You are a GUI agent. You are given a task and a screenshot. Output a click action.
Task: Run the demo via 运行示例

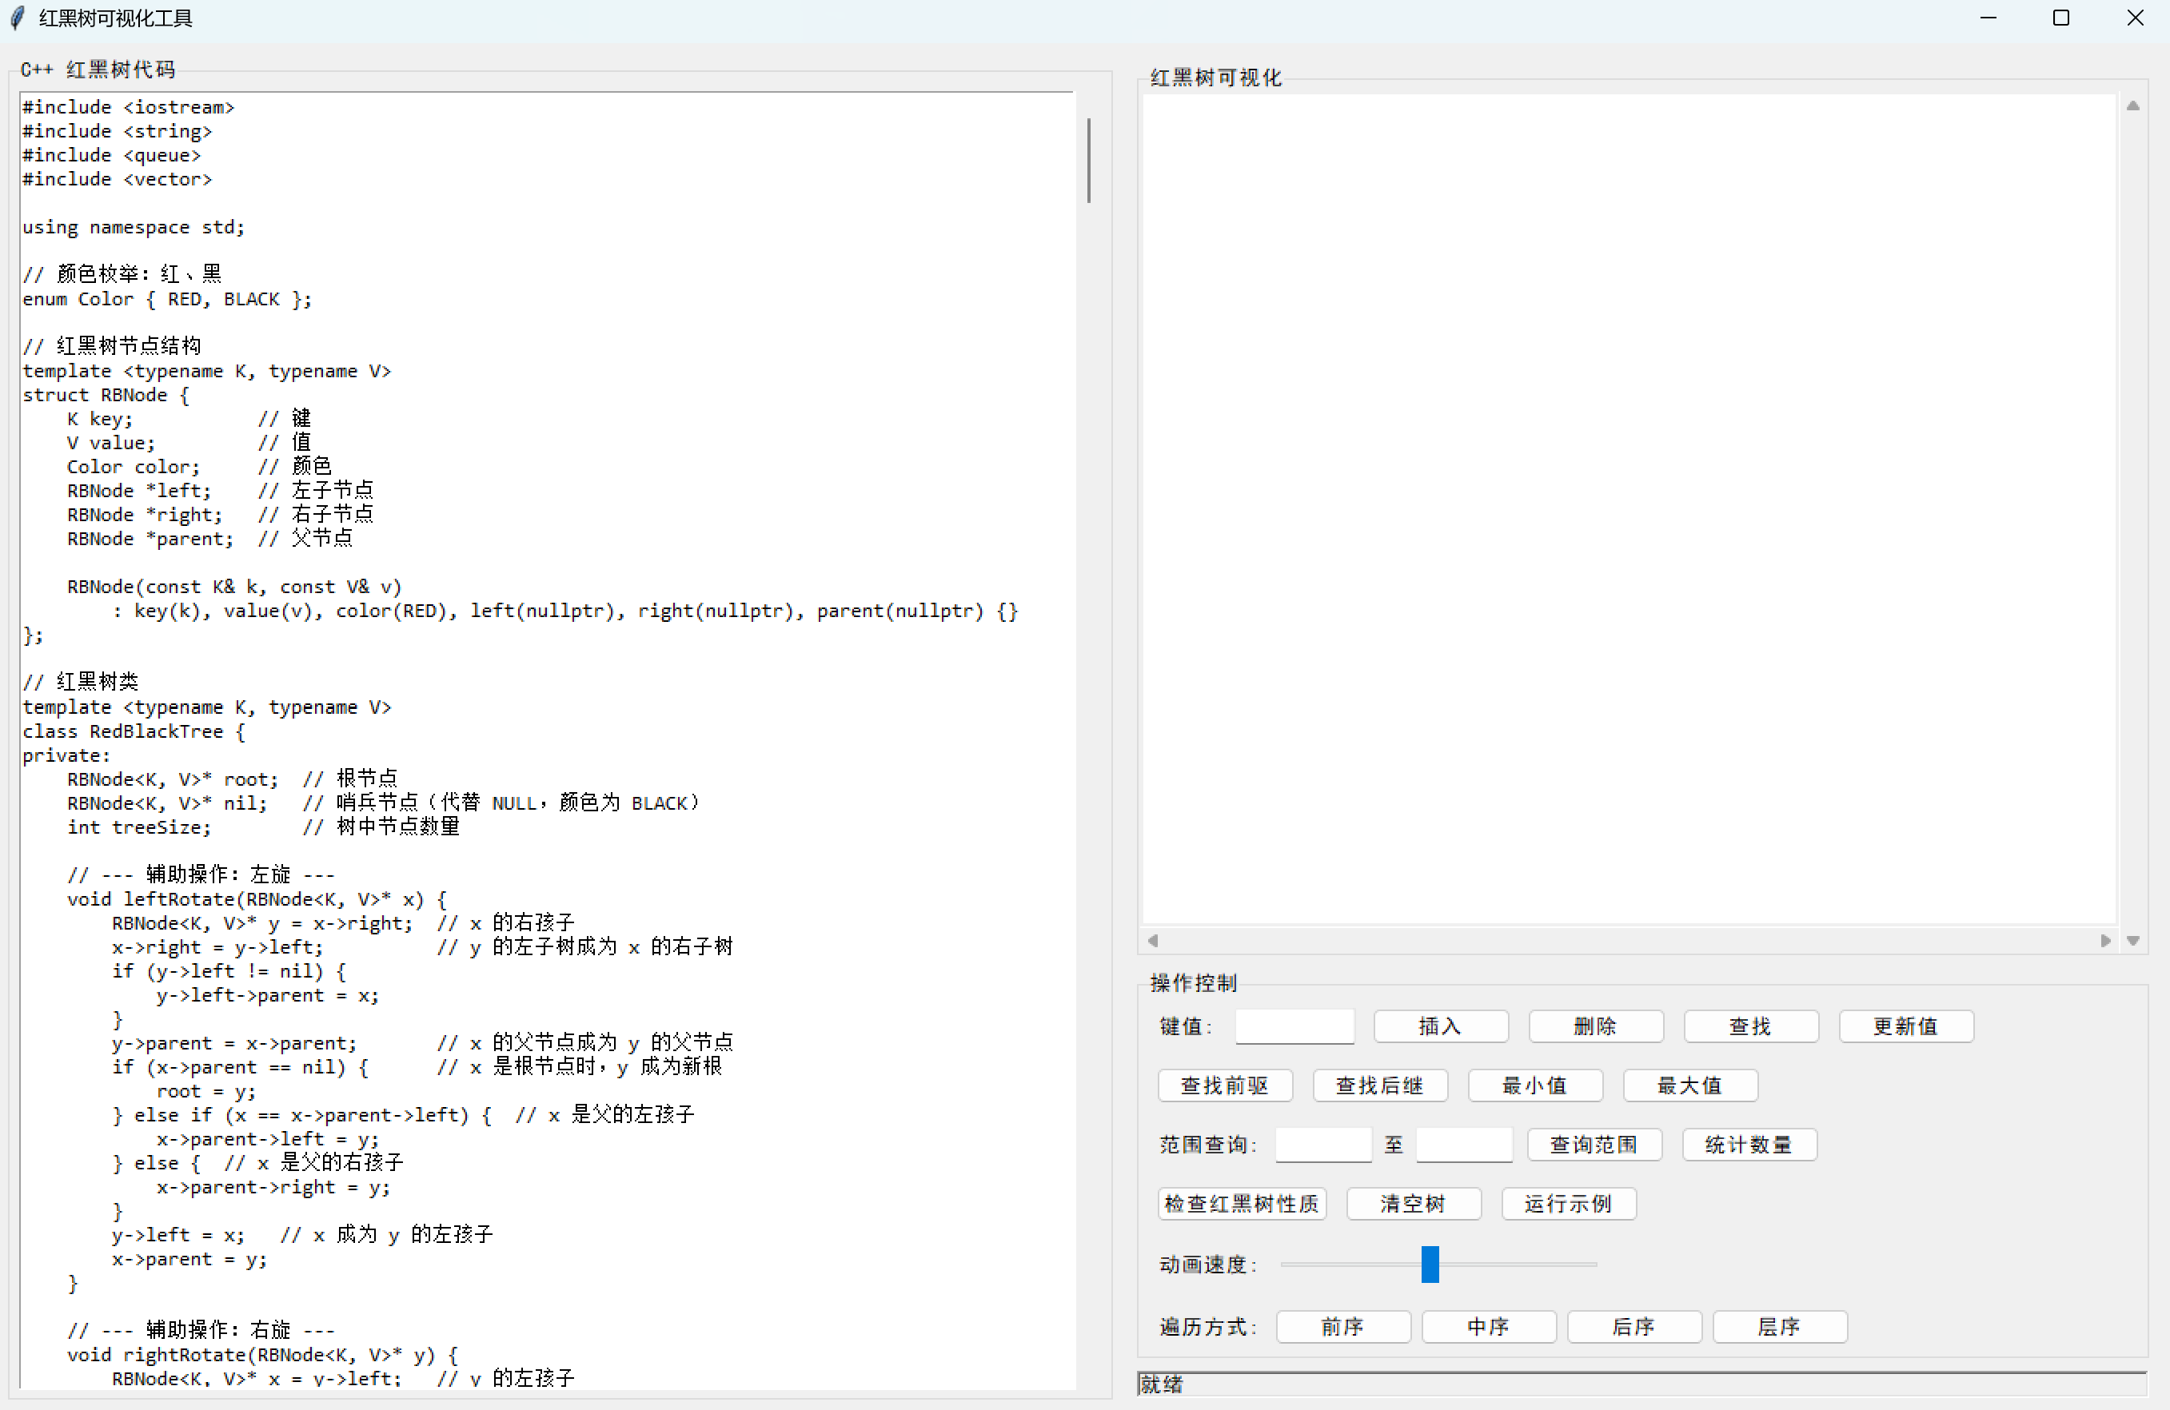[x=1567, y=1204]
